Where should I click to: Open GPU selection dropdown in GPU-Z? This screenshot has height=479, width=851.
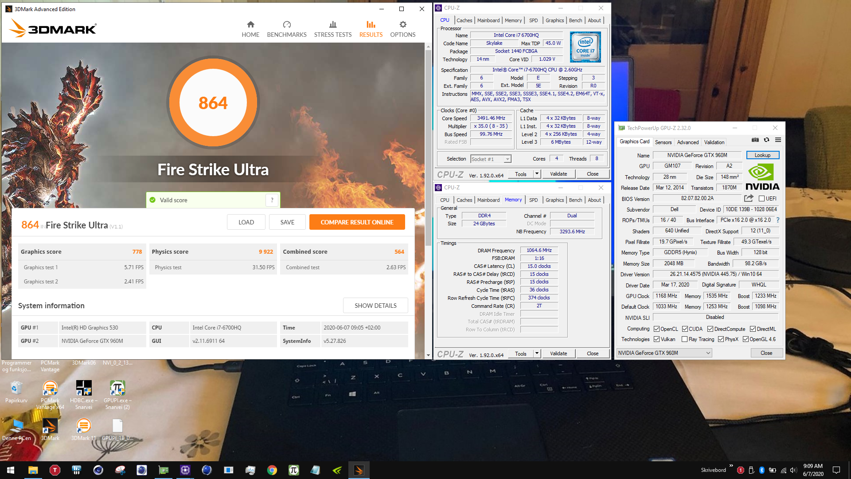pos(664,353)
